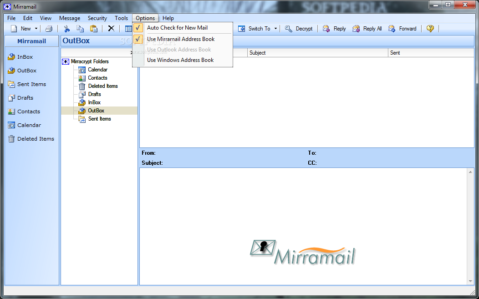This screenshot has height=299, width=479.
Task: Click the Delete X toolbar icon
Action: pos(111,29)
